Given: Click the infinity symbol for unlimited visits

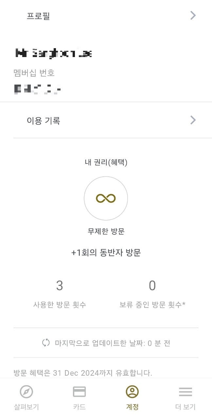Looking at the screenshot, I should tap(106, 198).
